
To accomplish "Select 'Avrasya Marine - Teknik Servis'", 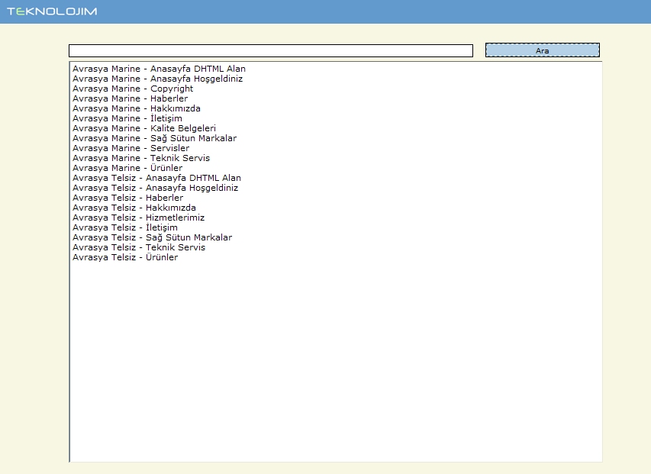I will [x=141, y=158].
